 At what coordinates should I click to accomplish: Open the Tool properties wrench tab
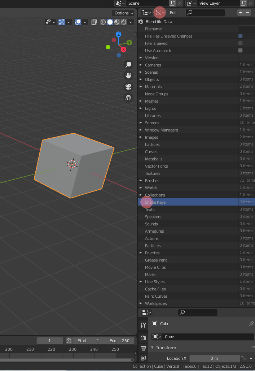point(143,325)
